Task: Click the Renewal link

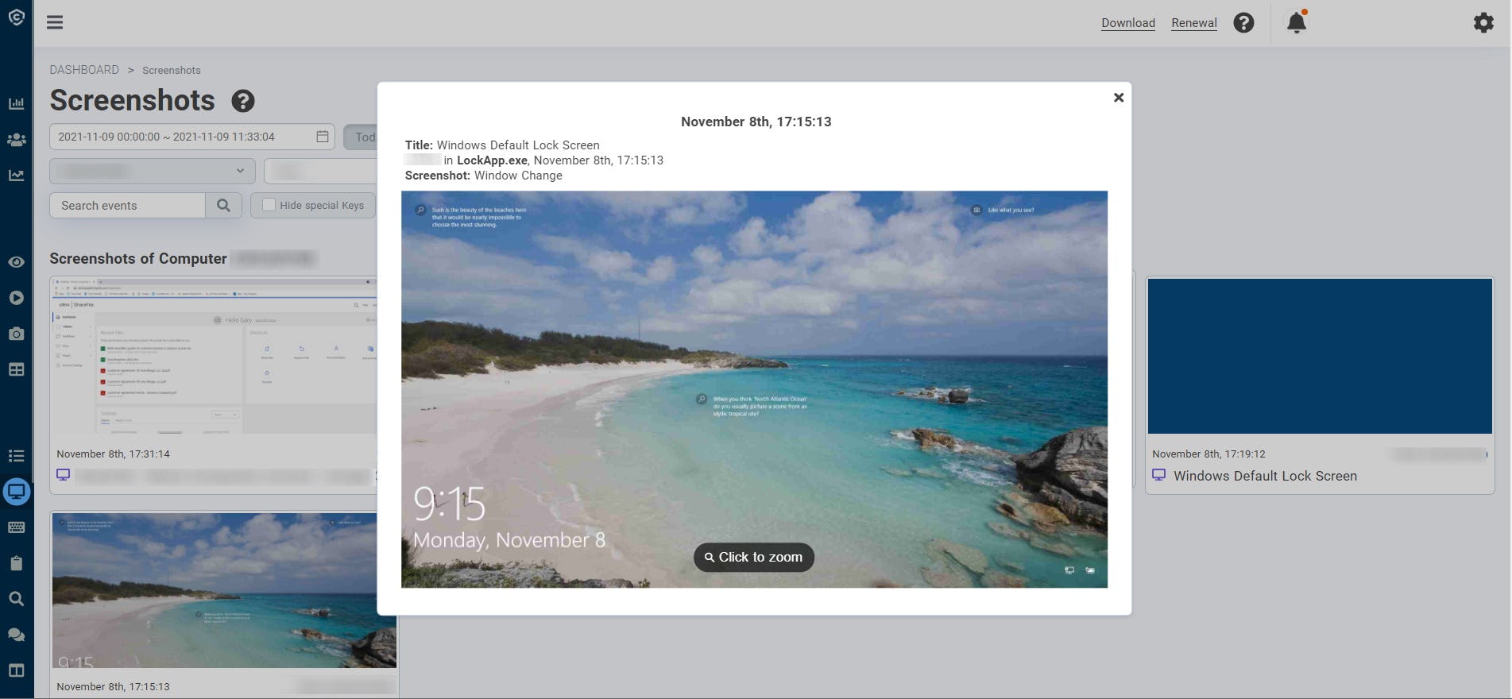Action: pos(1193,23)
